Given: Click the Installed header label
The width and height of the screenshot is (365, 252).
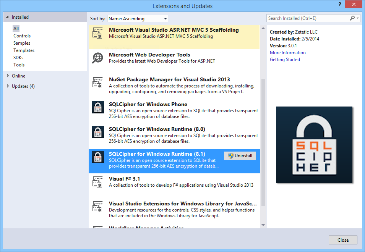Looking at the screenshot, I should [x=20, y=17].
